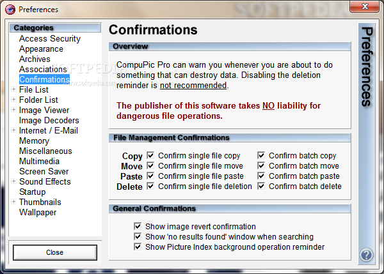Click the bold Paste row label
Image resolution: width=384 pixels, height=274 pixels.
131,176
